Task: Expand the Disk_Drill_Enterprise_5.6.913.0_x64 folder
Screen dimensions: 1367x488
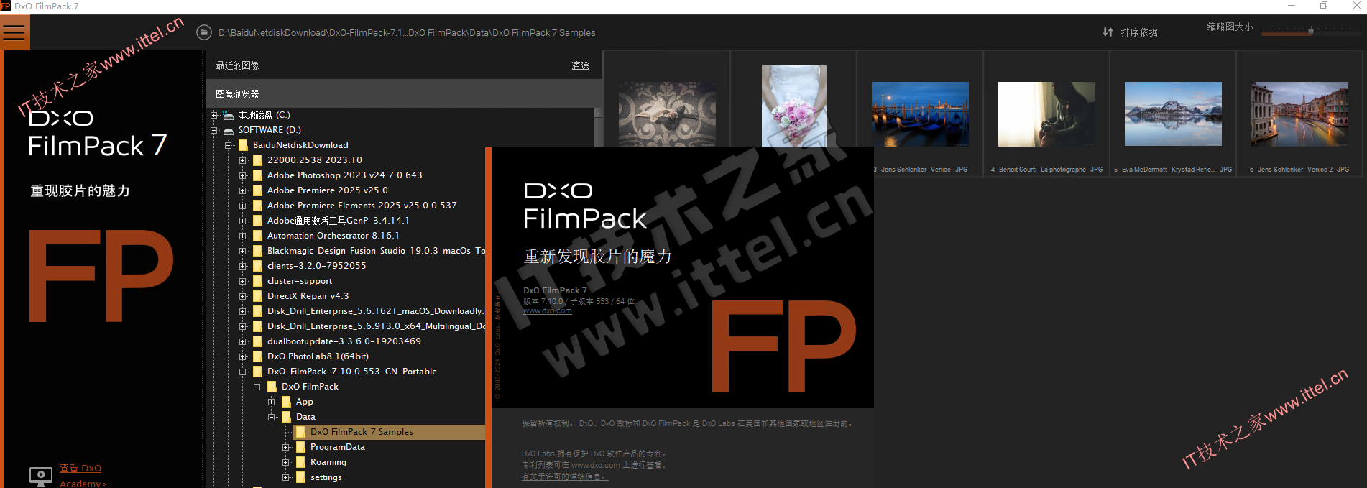Action: pos(243,326)
